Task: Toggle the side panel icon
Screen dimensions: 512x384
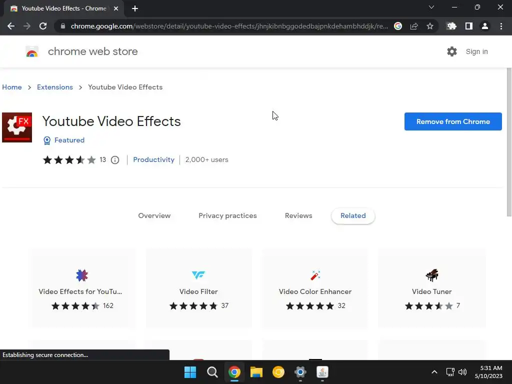Action: click(468, 26)
